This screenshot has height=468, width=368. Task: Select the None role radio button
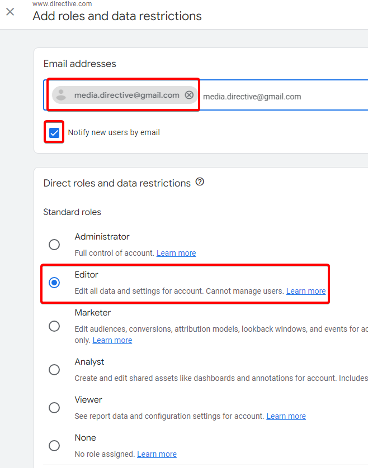[54, 446]
